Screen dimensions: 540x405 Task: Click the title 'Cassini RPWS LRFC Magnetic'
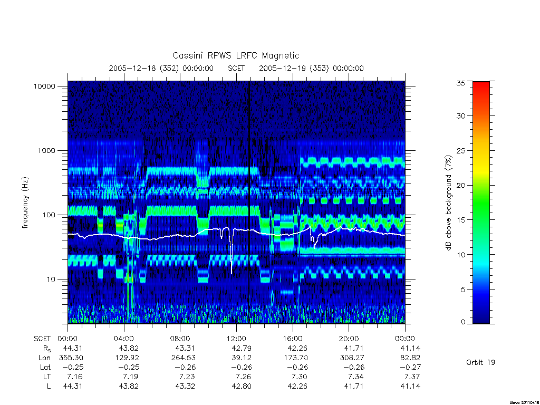pos(236,56)
